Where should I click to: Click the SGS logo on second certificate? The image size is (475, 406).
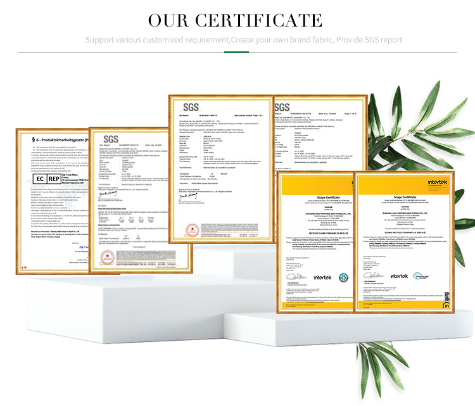click(x=111, y=138)
